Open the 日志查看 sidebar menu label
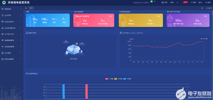This screenshot has width=213, height=100. point(8,53)
